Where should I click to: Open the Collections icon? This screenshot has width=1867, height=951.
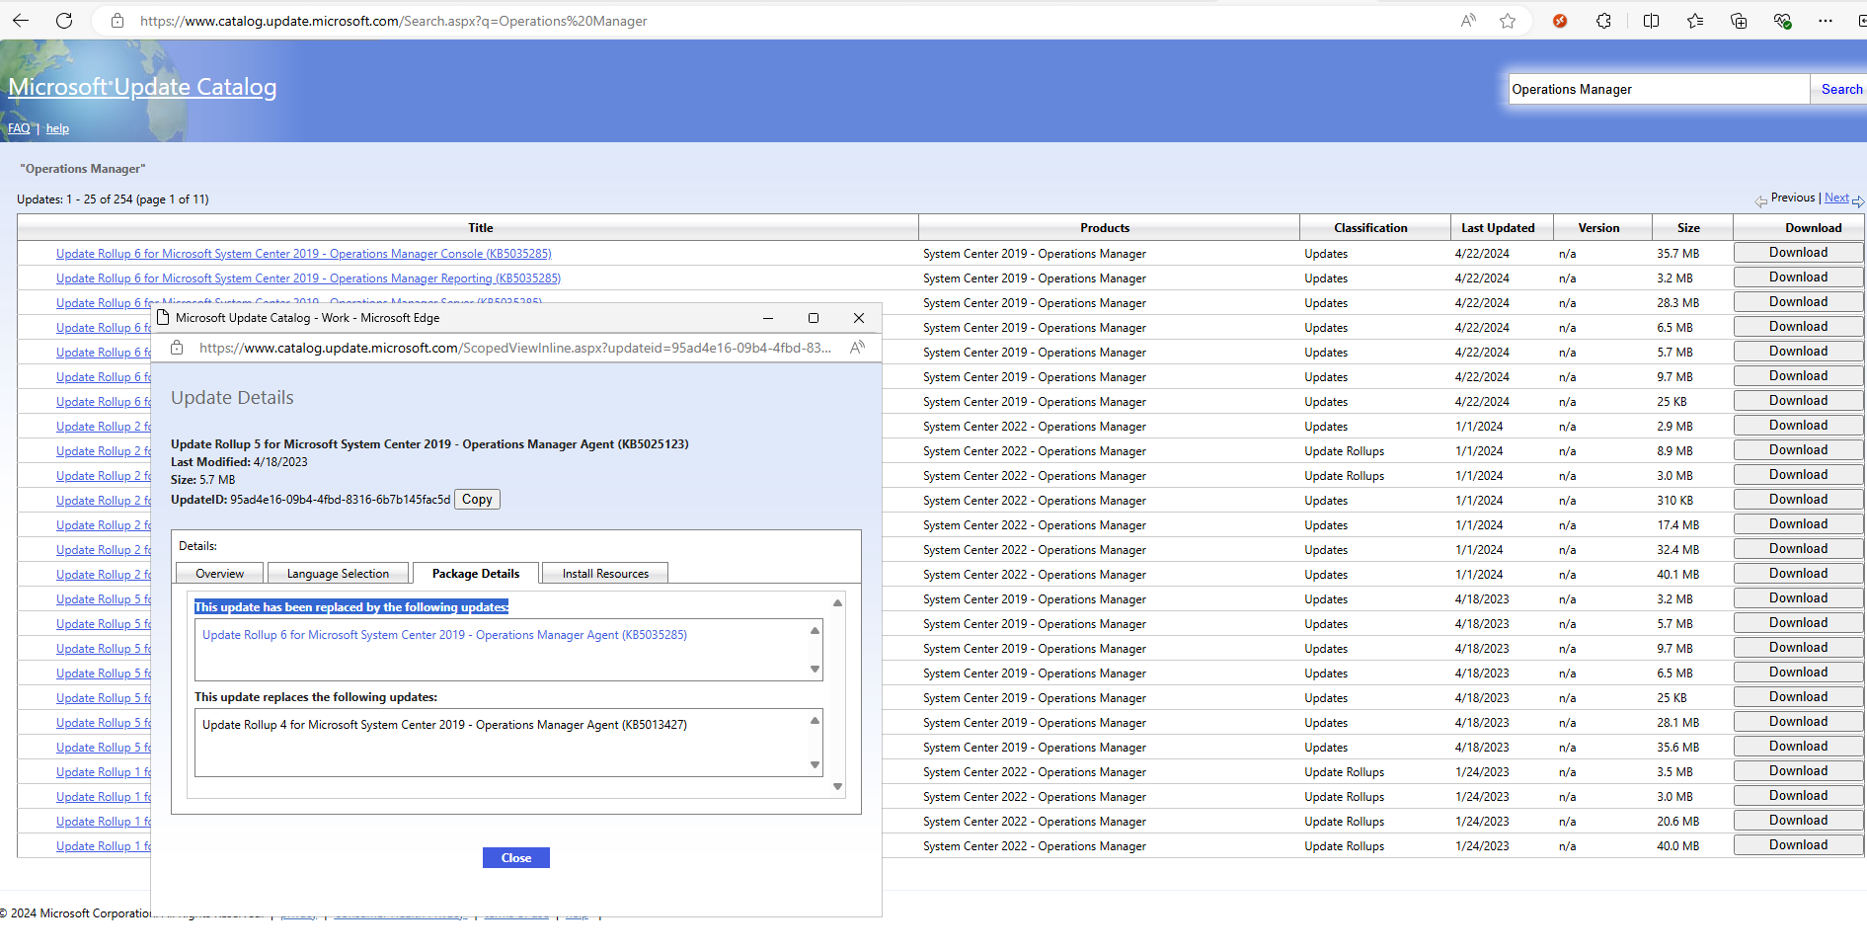(1739, 21)
